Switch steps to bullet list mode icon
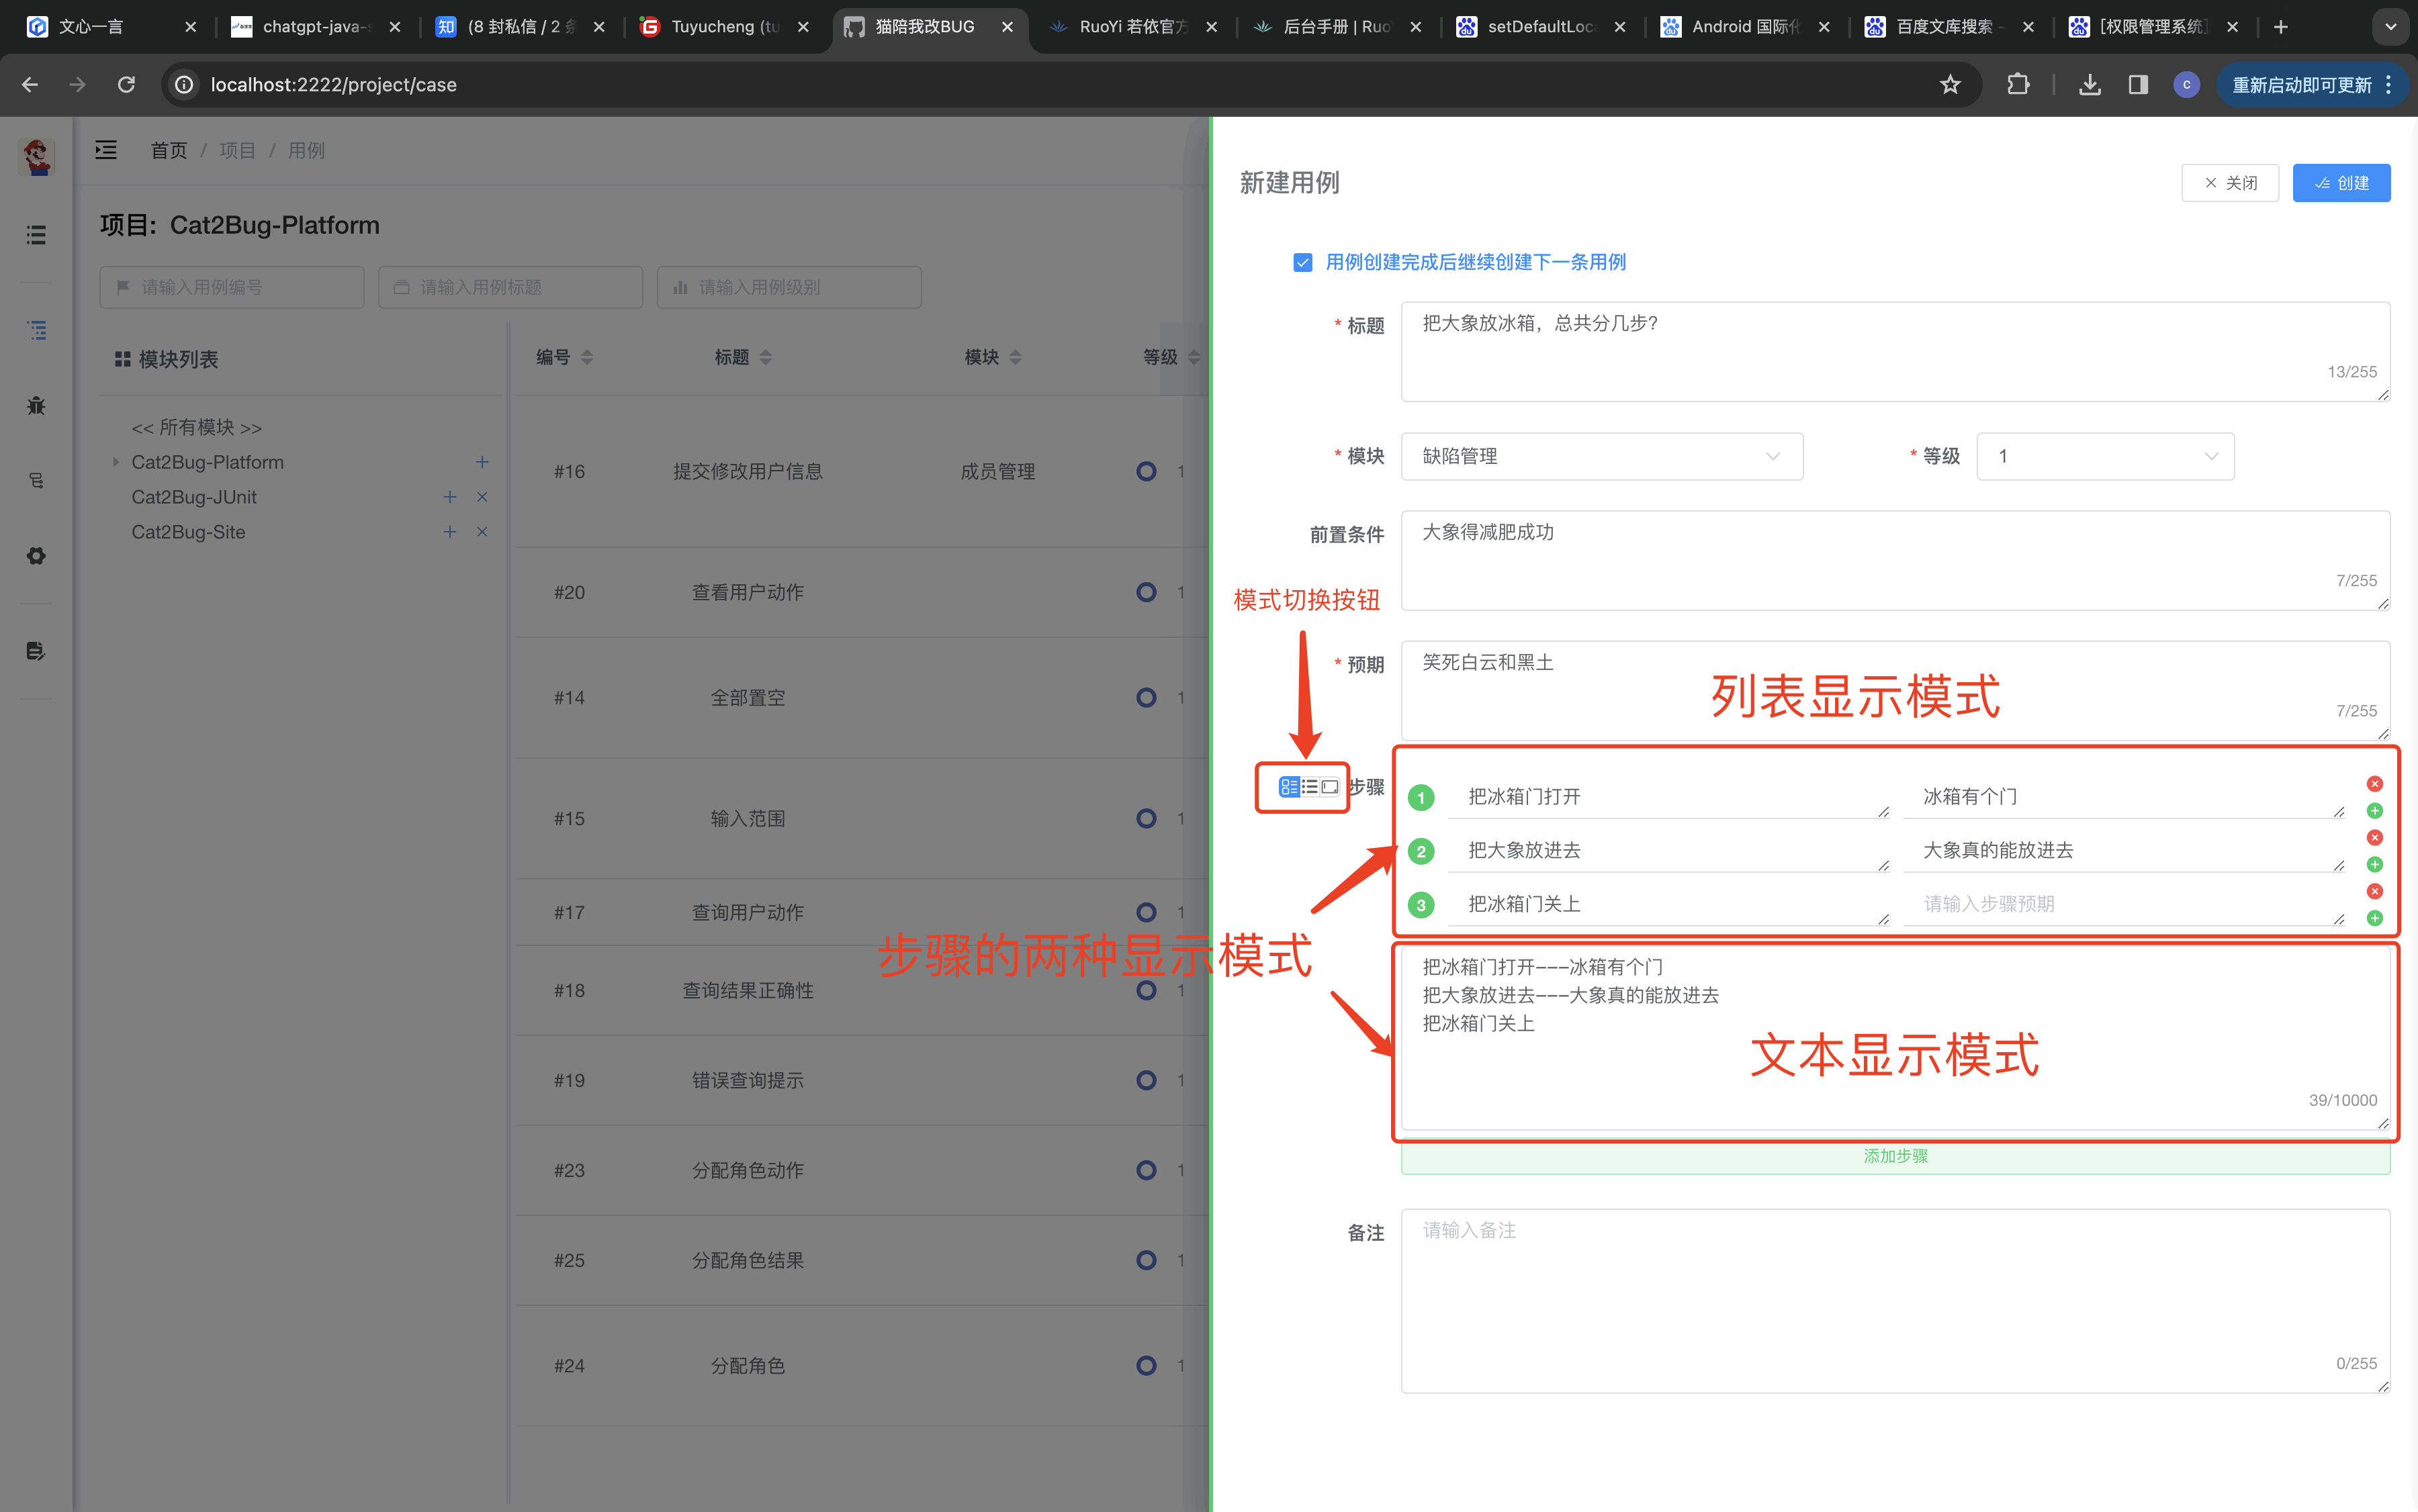This screenshot has height=1512, width=2418. (1310, 787)
